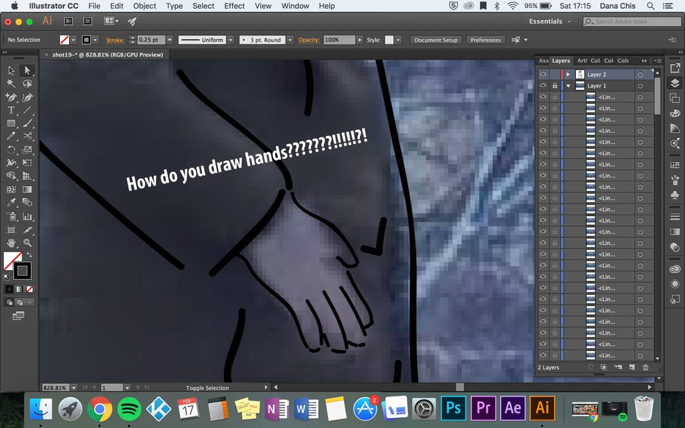Open the Swatches panel from the dock
Image resolution: width=685 pixels, height=428 pixels.
click(x=674, y=165)
